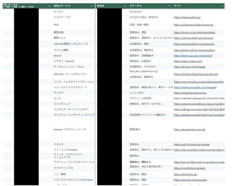Select the 顧問バンク company cell
The image size is (232, 186).
click(x=60, y=38)
